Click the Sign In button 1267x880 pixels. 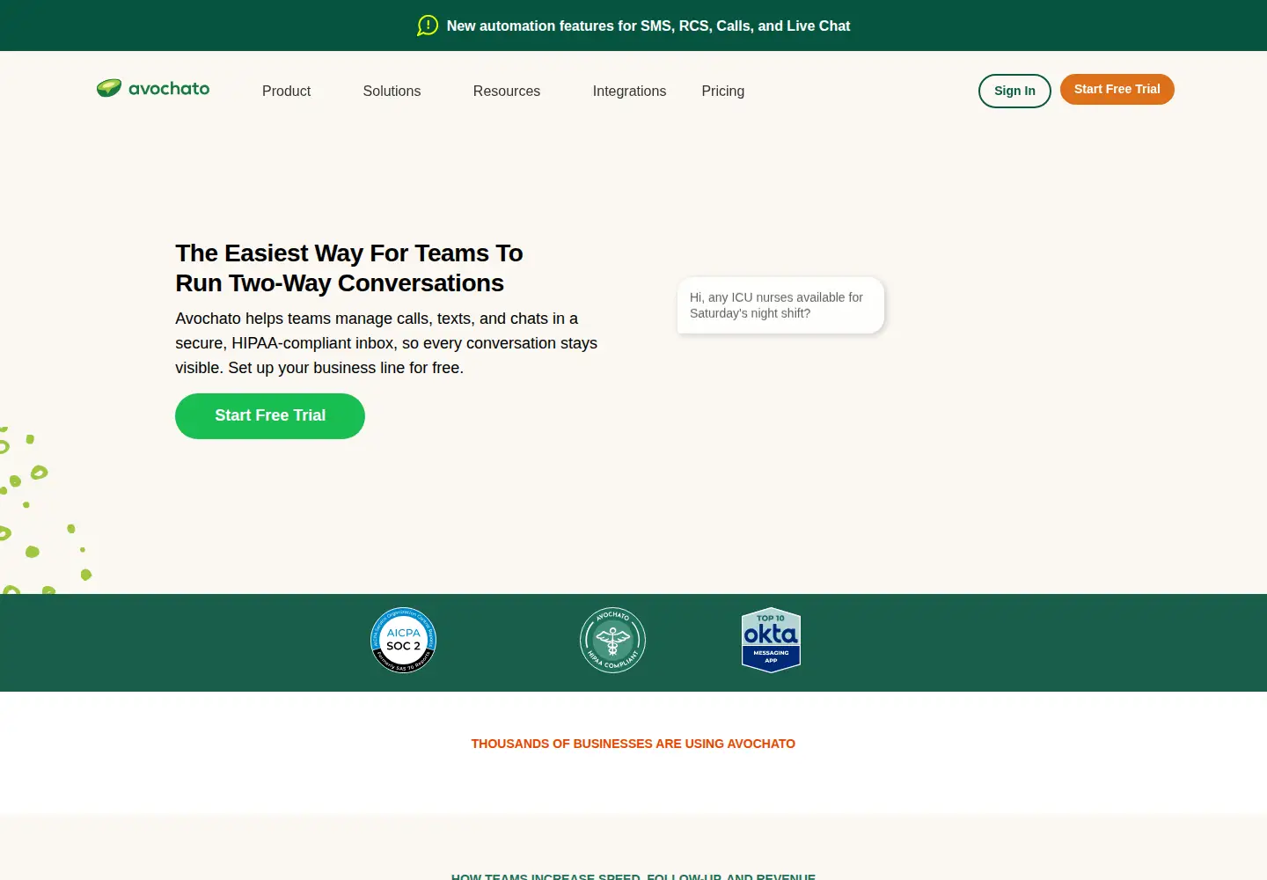click(1014, 91)
